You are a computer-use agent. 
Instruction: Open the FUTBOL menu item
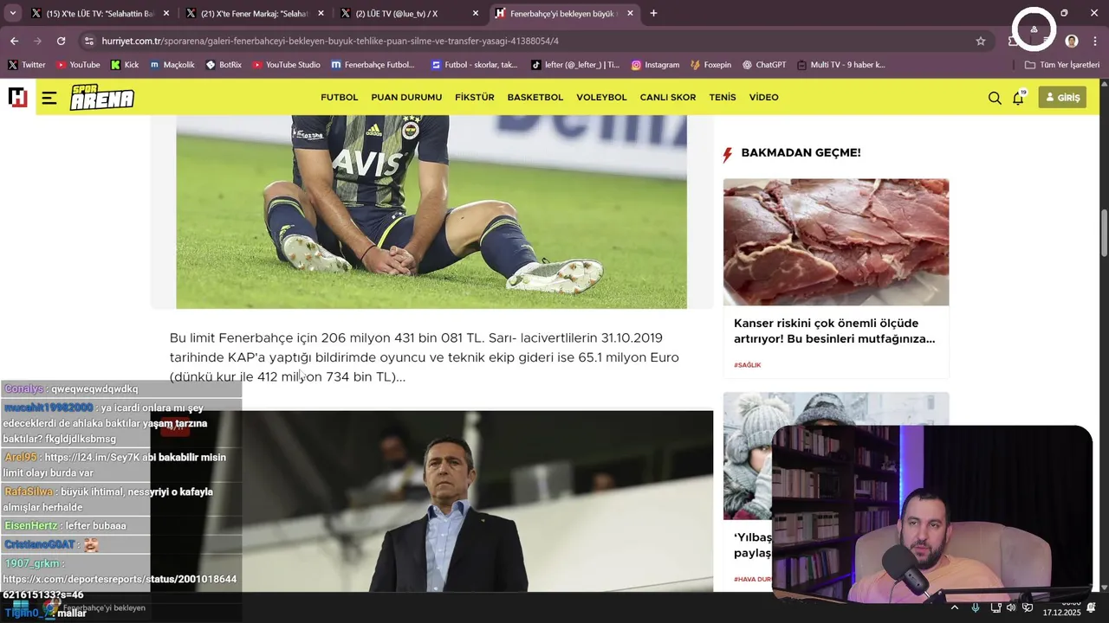point(339,98)
